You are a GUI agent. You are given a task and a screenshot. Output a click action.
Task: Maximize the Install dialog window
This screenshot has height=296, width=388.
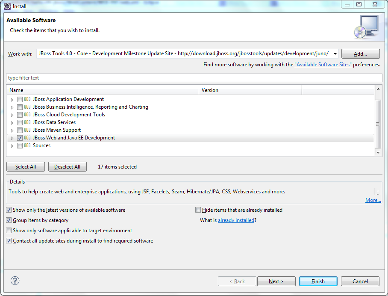coord(359,4)
